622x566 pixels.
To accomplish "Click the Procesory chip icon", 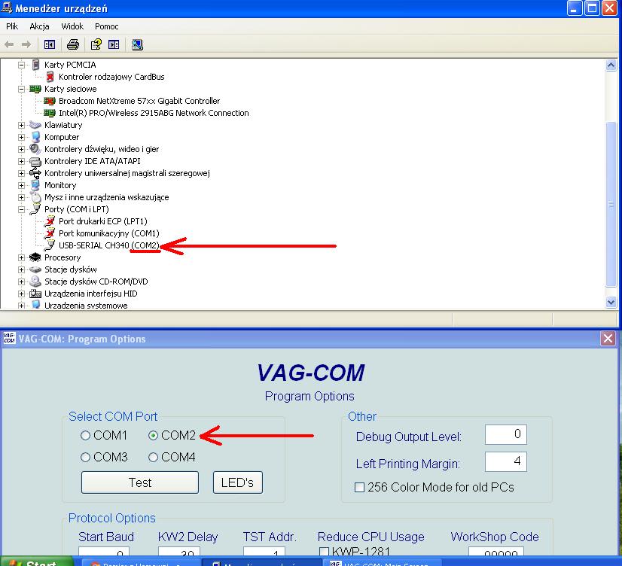I will click(35, 257).
